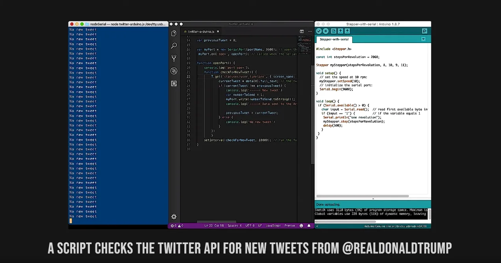Screen dimensions: 501x263
Task: Click 'void setup() {' in Arduino
Action: [x=328, y=73]
